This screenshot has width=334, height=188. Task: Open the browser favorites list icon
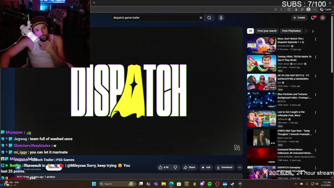pos(302,9)
